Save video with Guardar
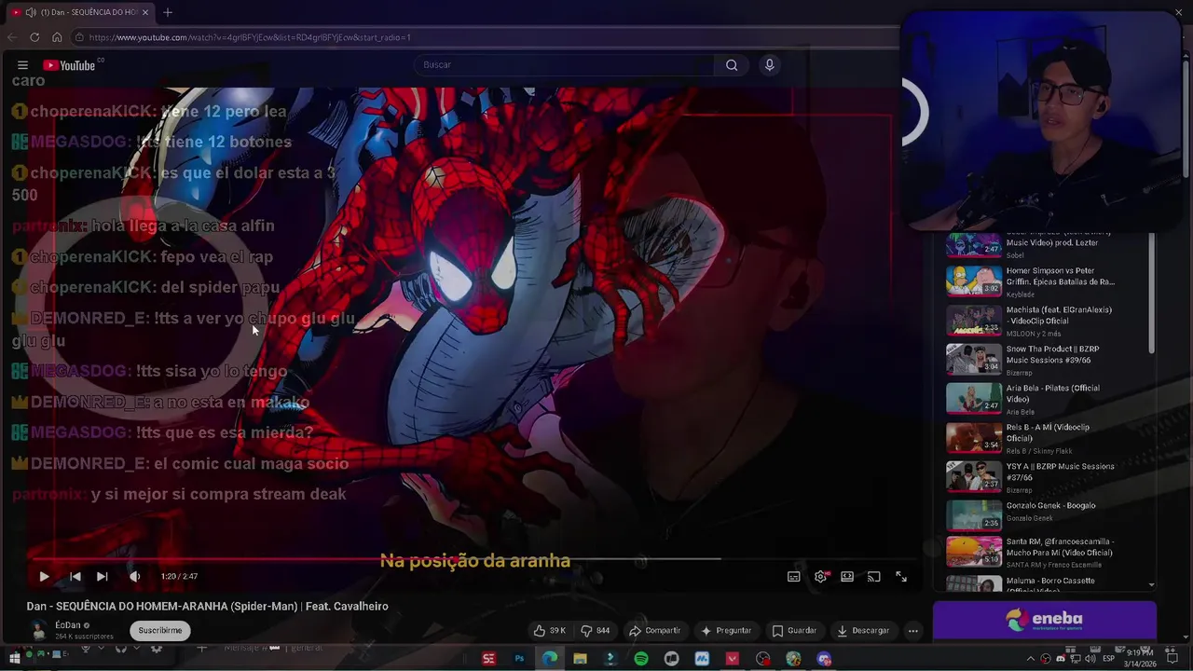 point(795,631)
